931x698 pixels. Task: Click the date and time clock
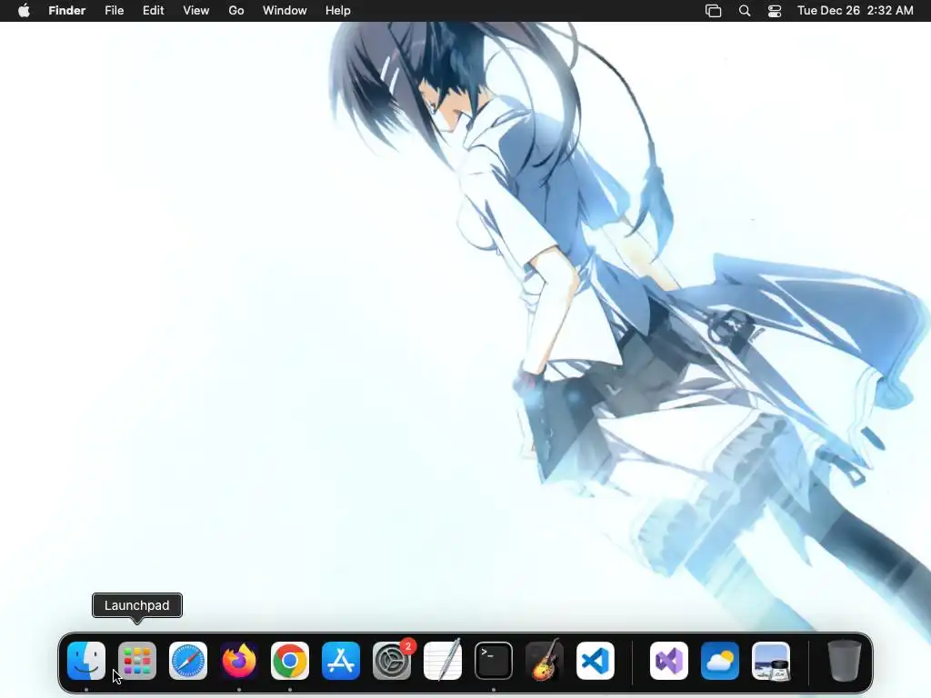855,11
